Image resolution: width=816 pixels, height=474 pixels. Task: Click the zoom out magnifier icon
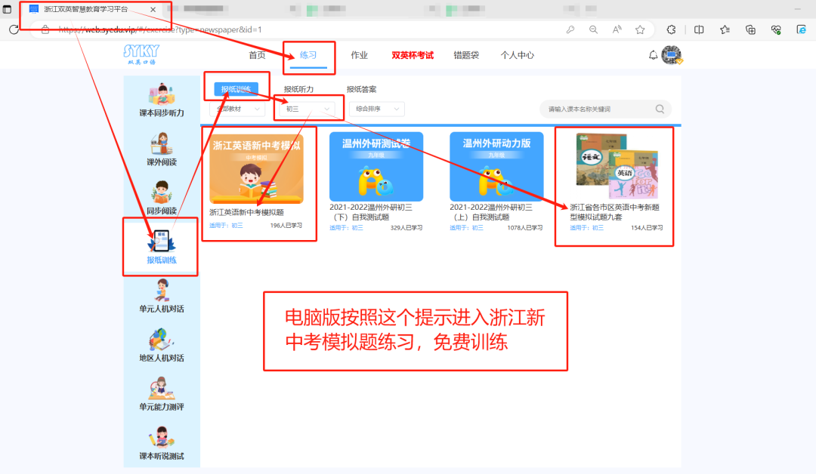(593, 29)
